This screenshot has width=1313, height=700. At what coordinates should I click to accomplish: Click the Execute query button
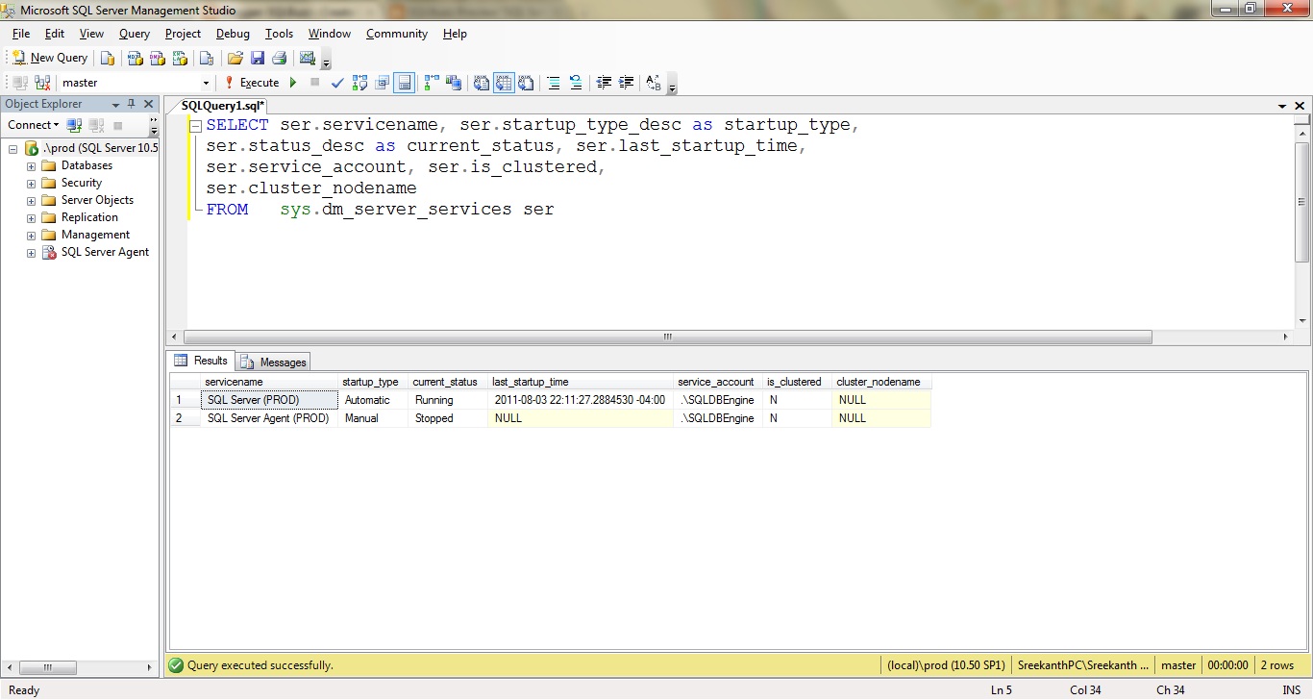pyautogui.click(x=252, y=83)
